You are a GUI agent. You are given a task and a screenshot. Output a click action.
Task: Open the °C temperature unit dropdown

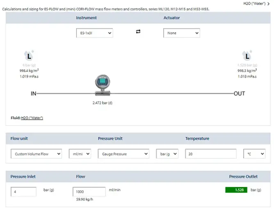(254, 154)
